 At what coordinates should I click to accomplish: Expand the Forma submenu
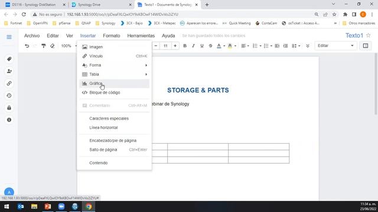click(x=114, y=65)
